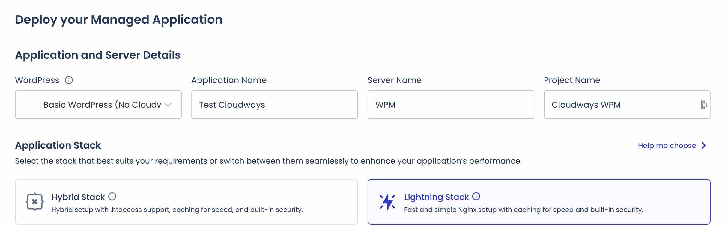Click the Application Stack heading
Screen dimensions: 728x226
[58, 145]
